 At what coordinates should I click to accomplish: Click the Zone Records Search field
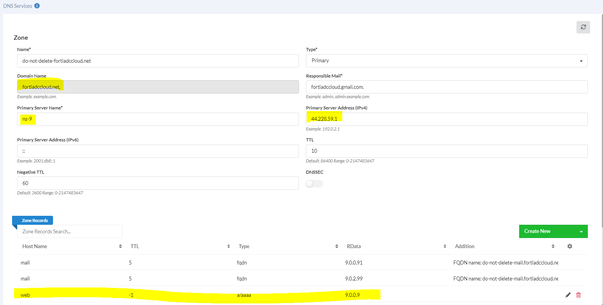70,231
